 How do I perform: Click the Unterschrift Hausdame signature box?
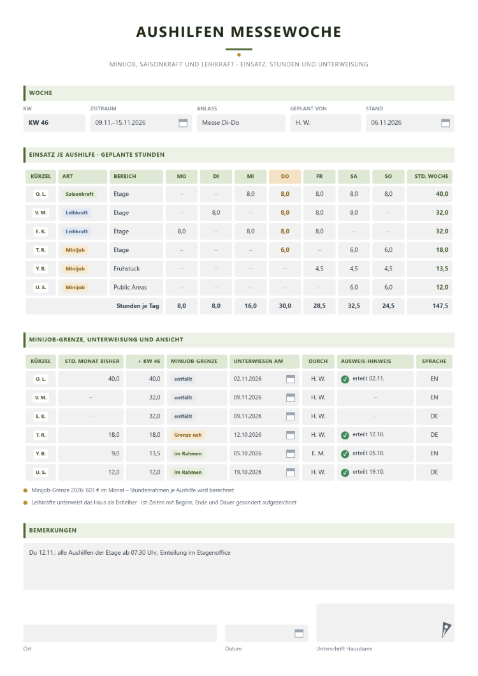tap(386, 623)
